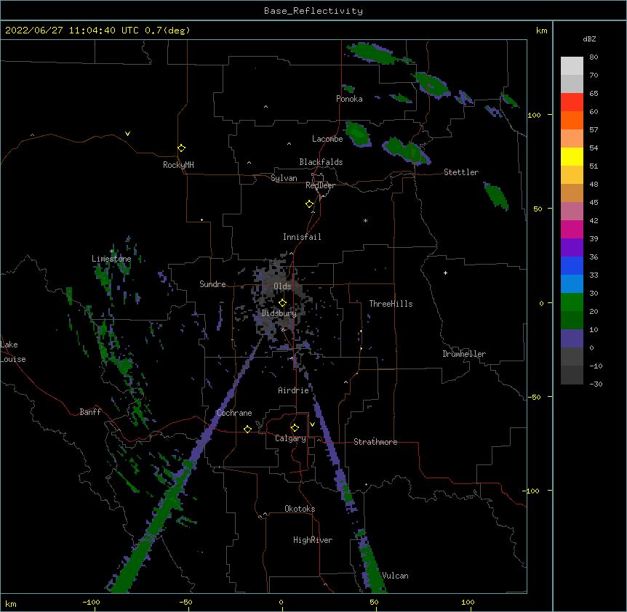Click the 80 dBZ legend value
This screenshot has height=612, width=627.
pos(594,57)
